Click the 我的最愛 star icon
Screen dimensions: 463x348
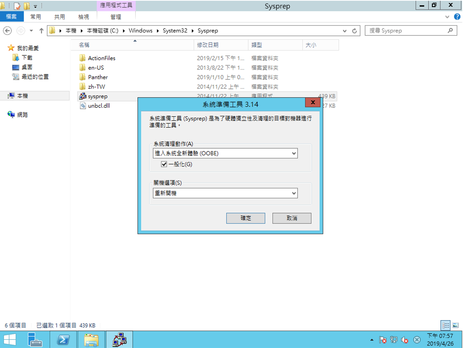11,48
